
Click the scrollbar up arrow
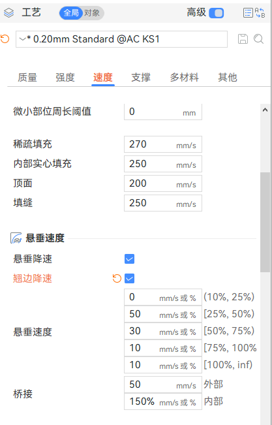point(265,110)
